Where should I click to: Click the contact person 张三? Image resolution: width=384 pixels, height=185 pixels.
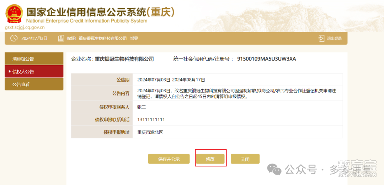142,107
